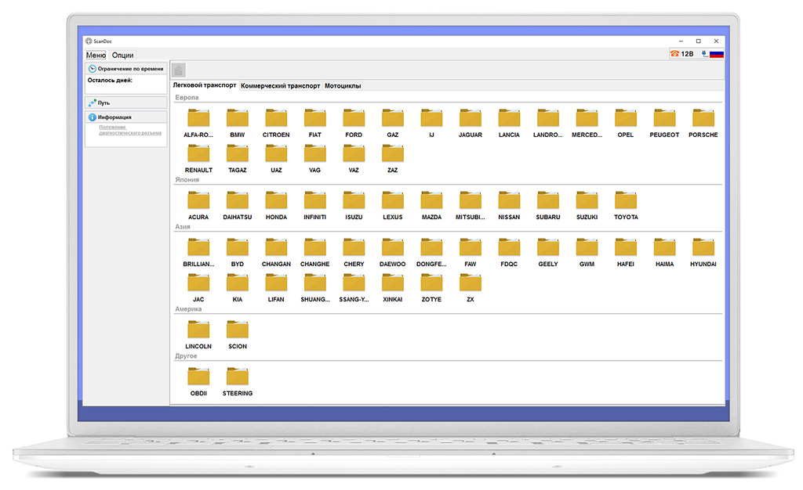Open the LEXUS folder
The width and height of the screenshot is (803, 490).
[x=392, y=205]
